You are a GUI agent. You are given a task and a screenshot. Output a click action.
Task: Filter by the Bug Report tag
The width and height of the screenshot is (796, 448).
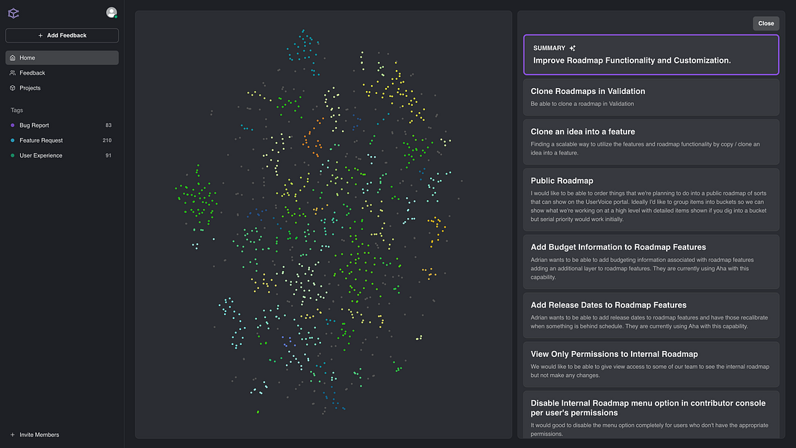[62, 125]
